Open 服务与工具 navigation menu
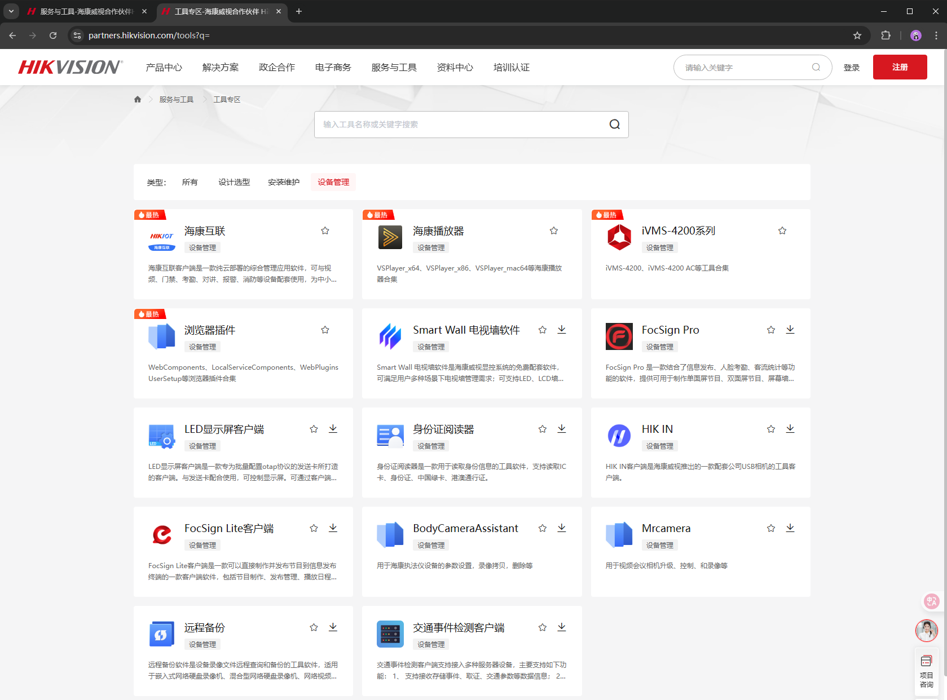947x700 pixels. [394, 68]
